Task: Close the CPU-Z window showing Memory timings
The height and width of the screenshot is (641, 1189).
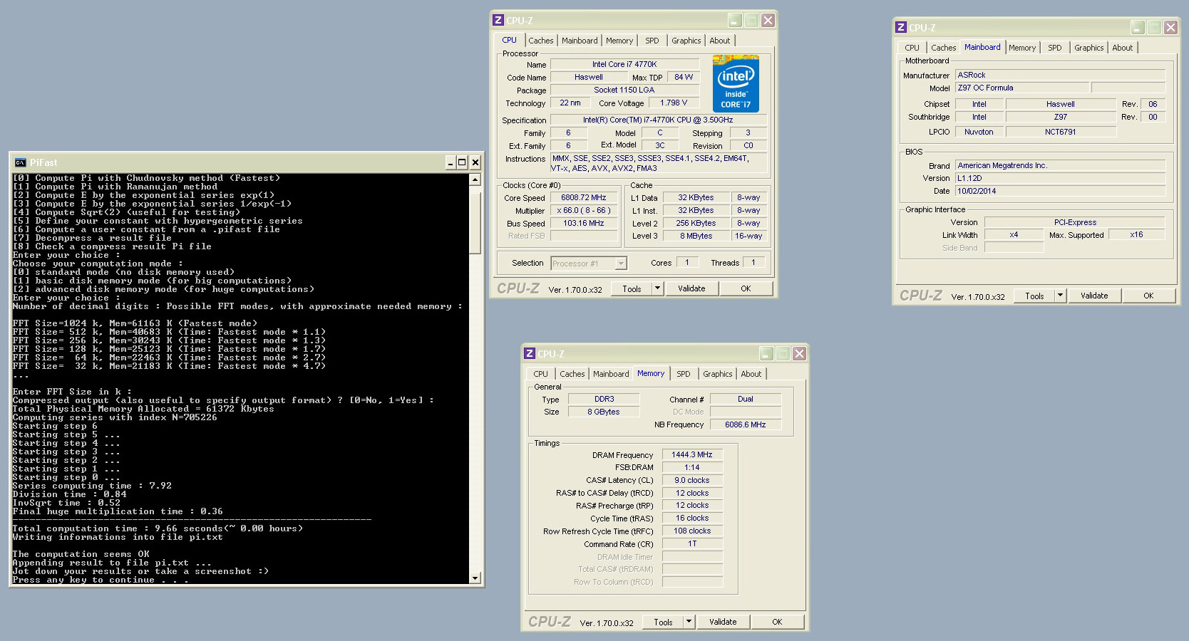Action: (x=799, y=354)
